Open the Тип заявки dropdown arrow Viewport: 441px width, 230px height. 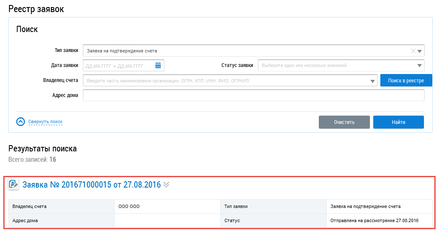[420, 51]
